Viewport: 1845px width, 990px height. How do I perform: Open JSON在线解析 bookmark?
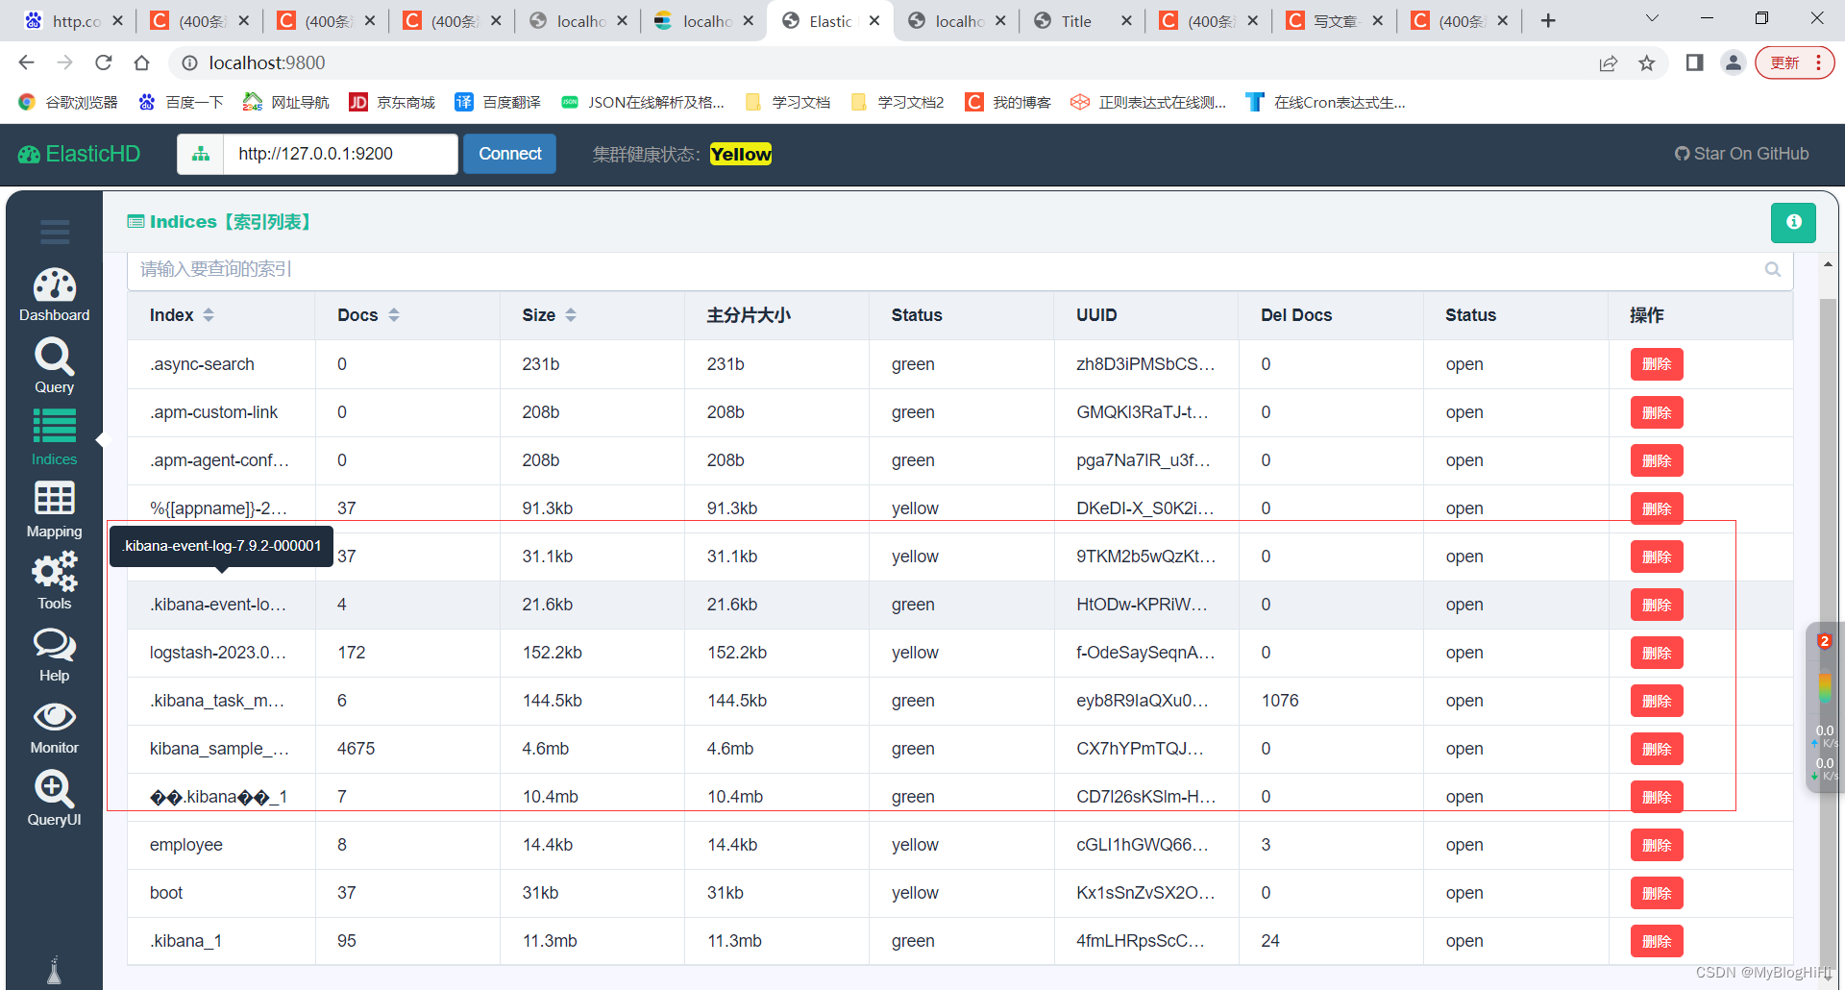643,102
